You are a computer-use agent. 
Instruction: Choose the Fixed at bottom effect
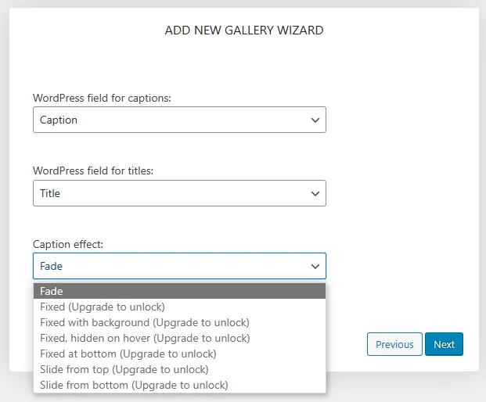tap(128, 354)
